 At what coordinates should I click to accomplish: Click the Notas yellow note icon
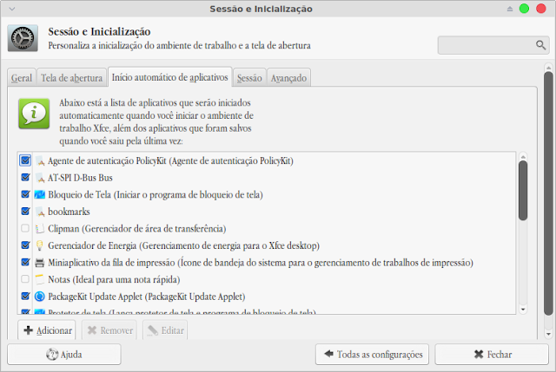(x=40, y=279)
